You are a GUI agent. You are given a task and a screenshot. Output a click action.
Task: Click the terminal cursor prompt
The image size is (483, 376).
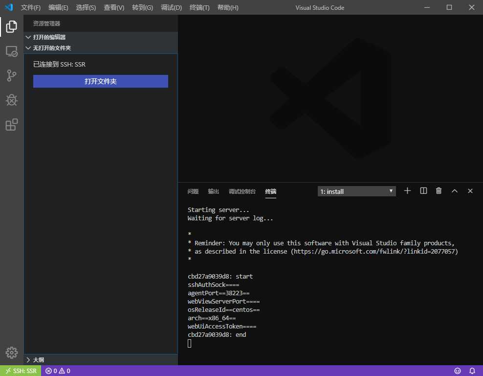click(190, 343)
